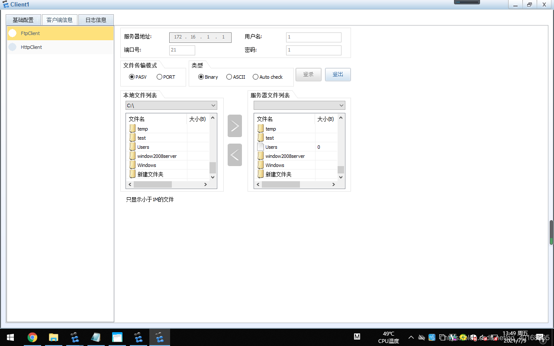The image size is (554, 346).
Task: Select the FtpClient entry in the sidebar
Action: pyautogui.click(x=60, y=33)
